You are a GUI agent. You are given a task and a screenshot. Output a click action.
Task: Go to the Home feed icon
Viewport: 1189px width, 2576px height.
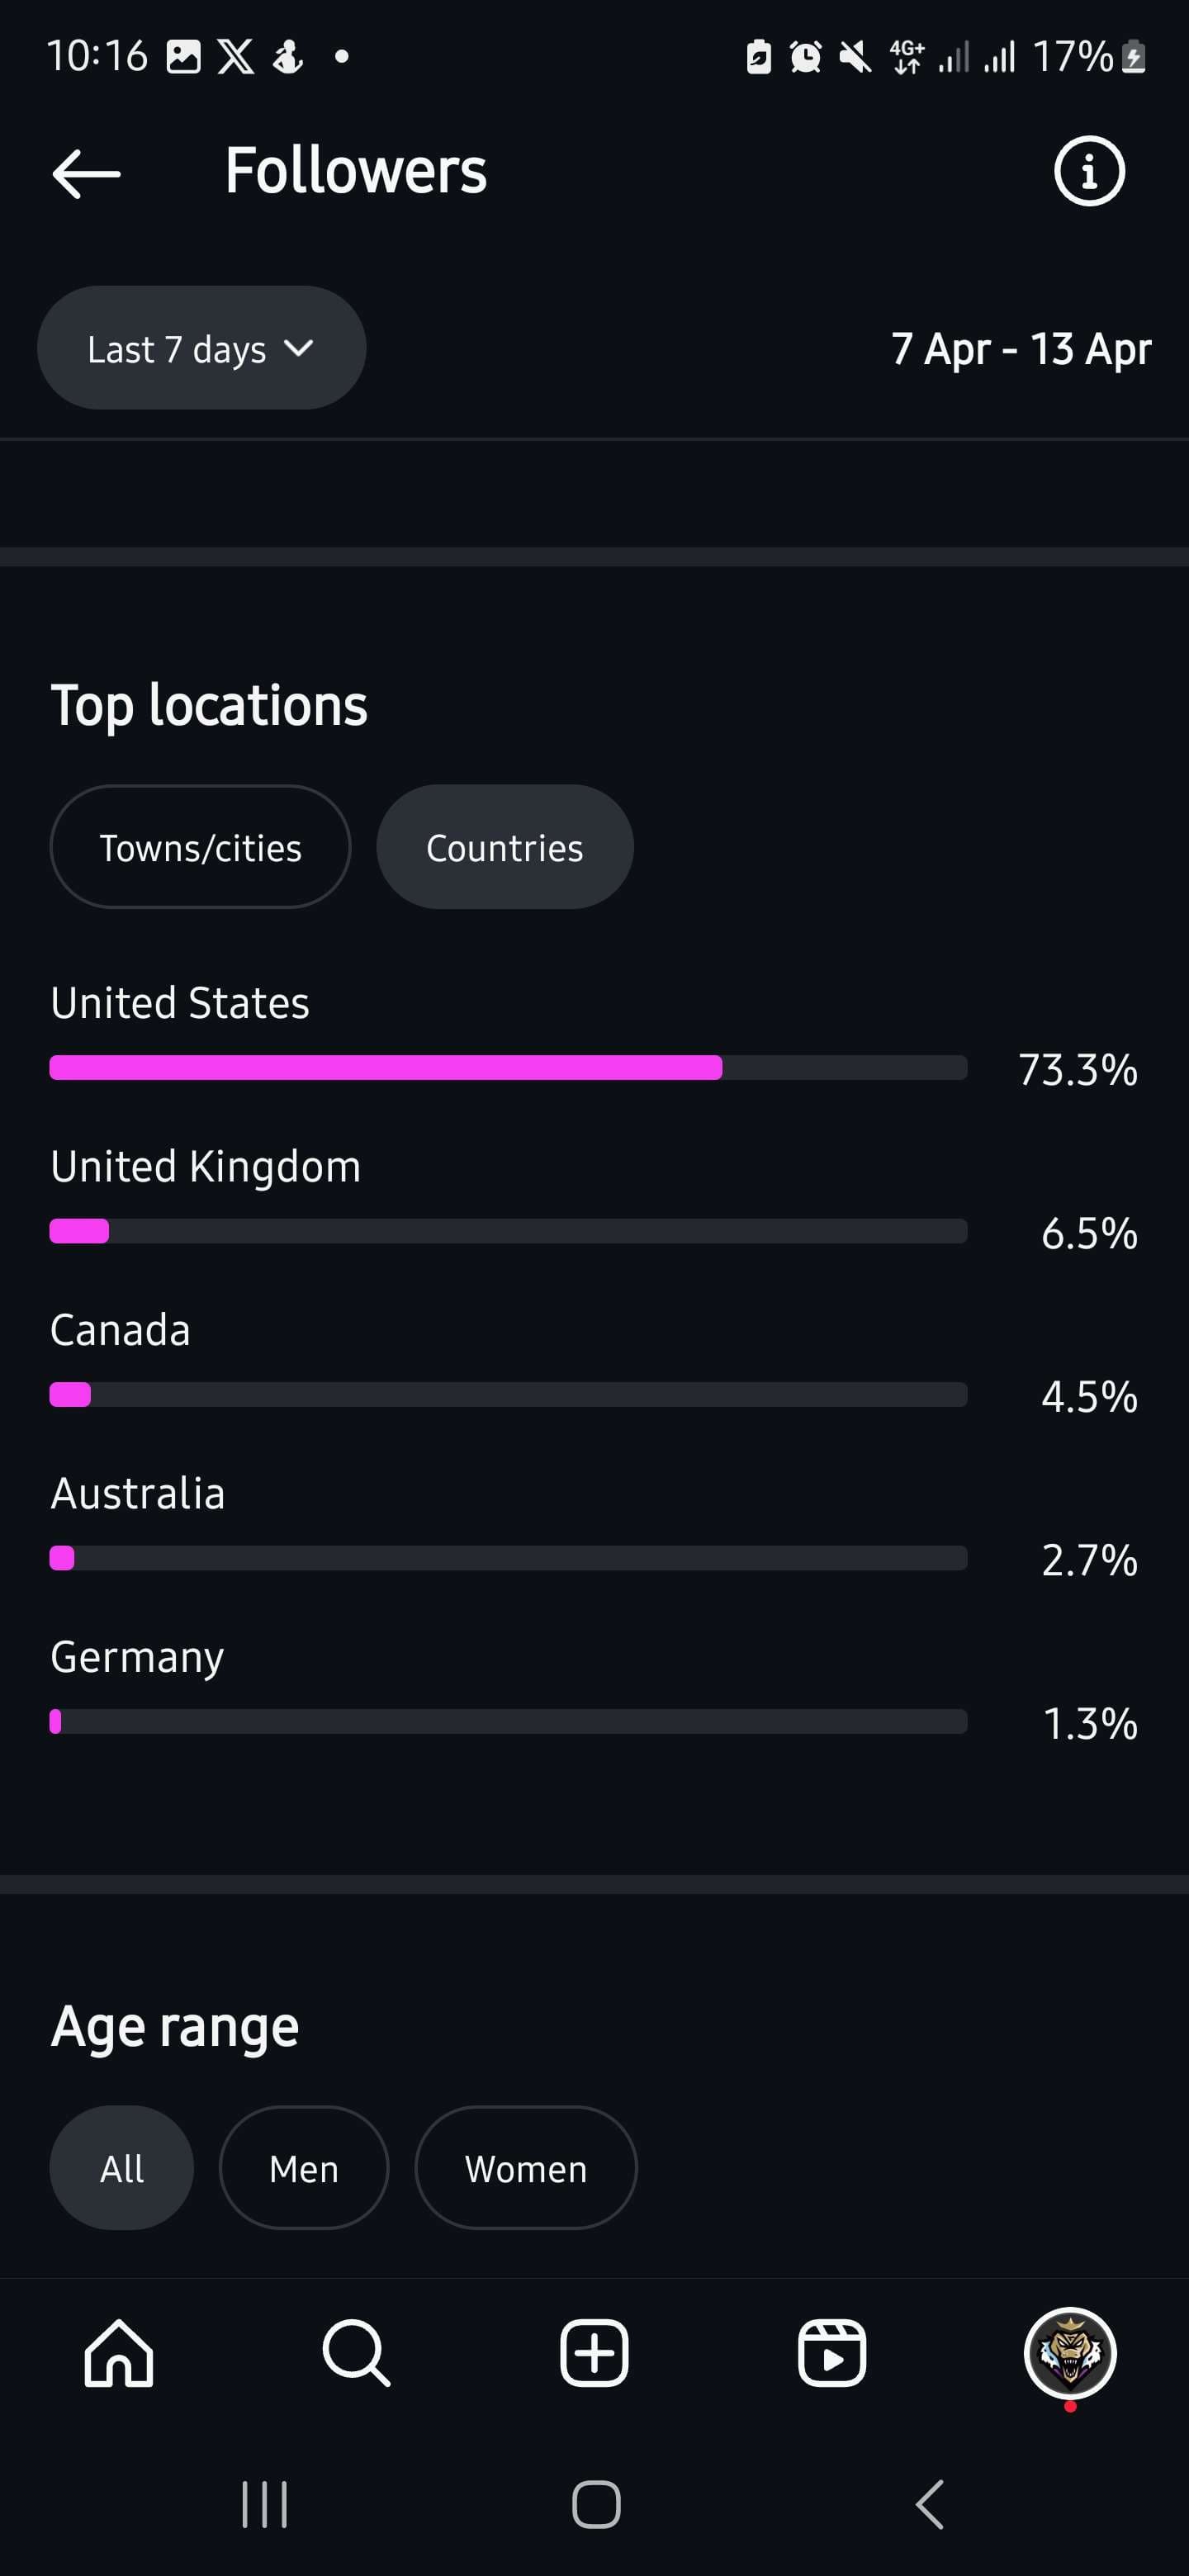tap(119, 2353)
